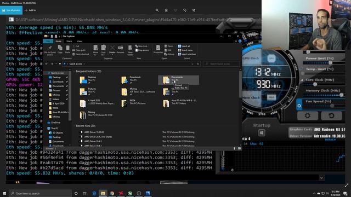The height and width of the screenshot is (197, 351).
Task: Click Pin to Quick access in ribbon
Action: (50, 50)
